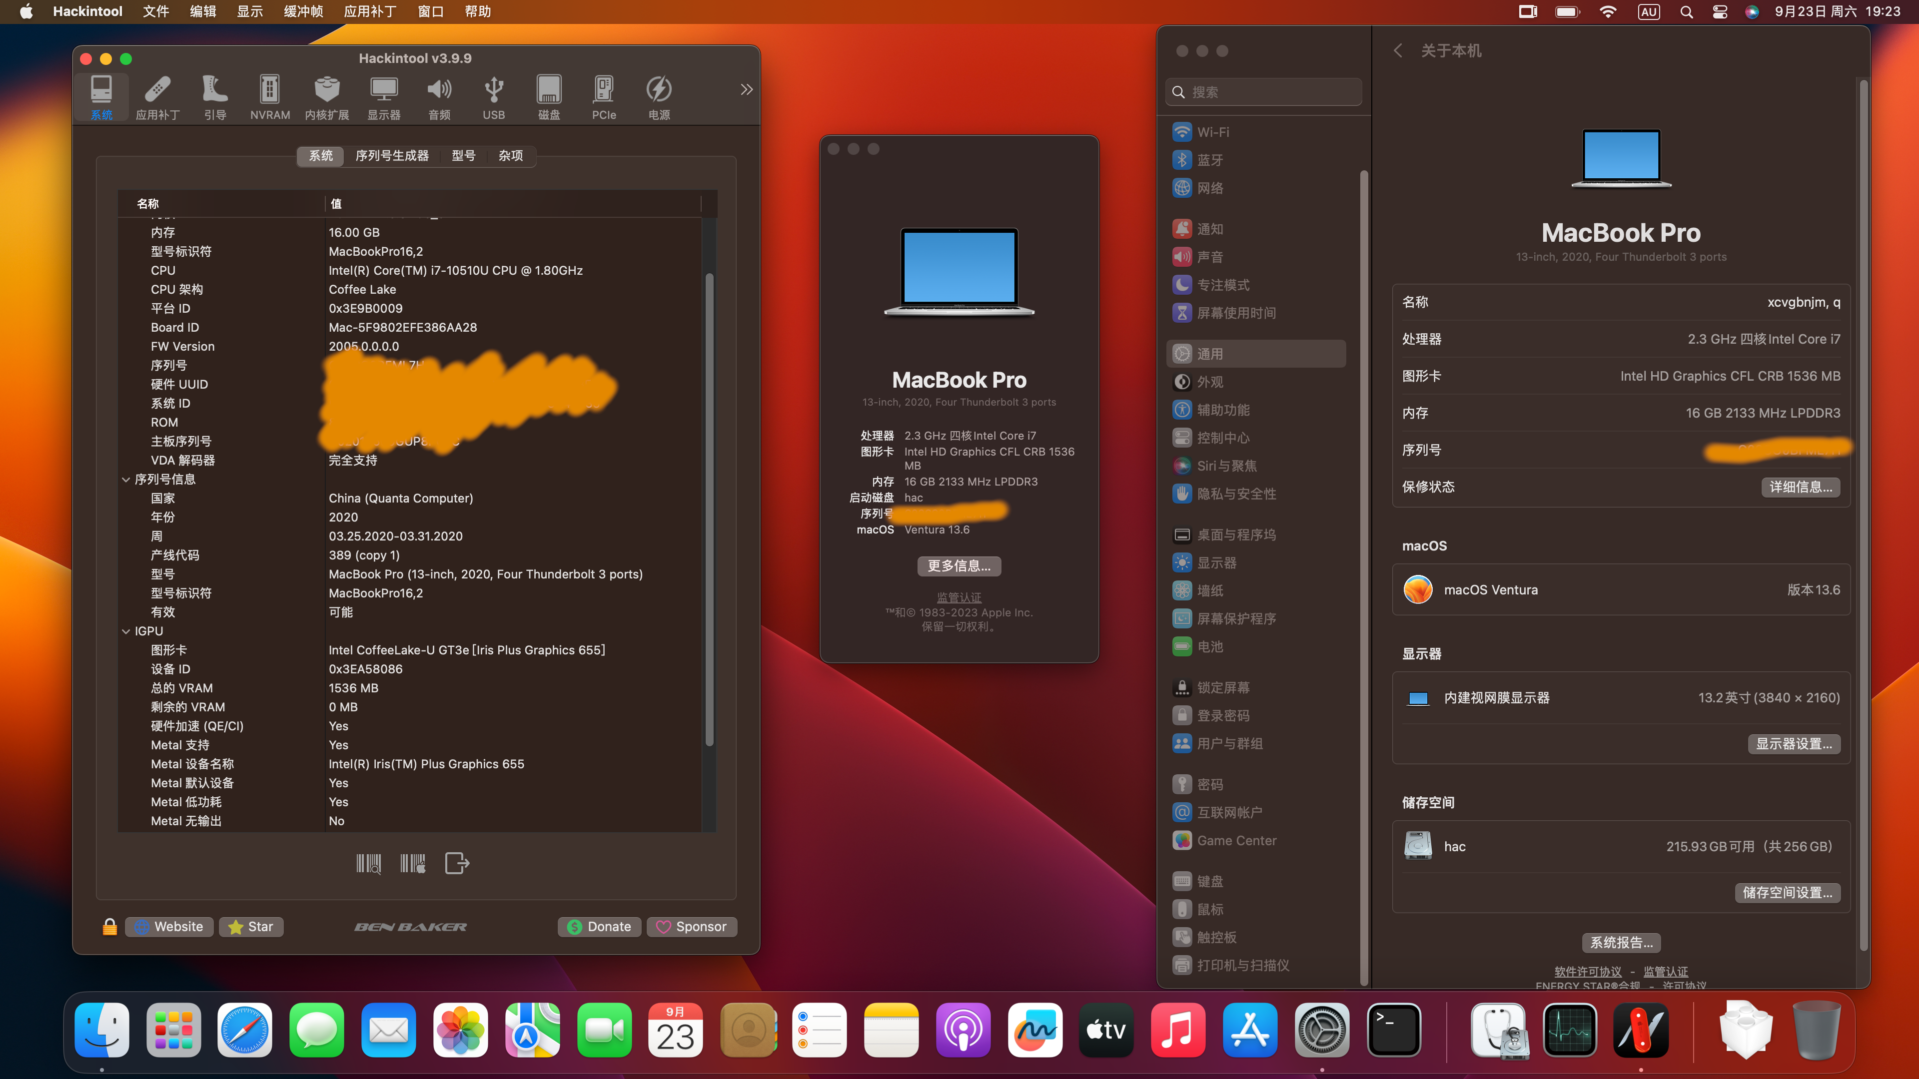
Task: Switch to the 序列号生成器 tab
Action: pos(392,156)
